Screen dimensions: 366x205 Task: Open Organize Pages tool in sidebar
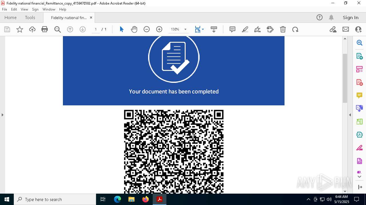[x=359, y=69]
